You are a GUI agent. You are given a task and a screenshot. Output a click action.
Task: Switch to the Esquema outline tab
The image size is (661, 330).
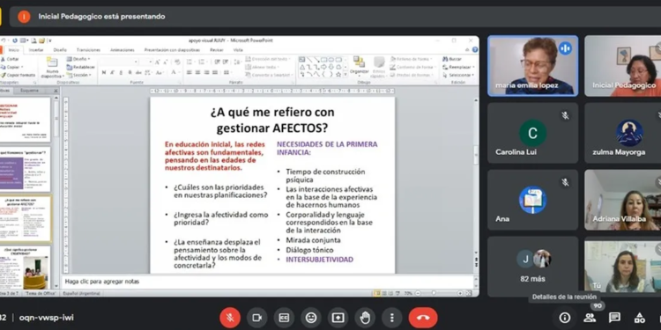tap(29, 91)
